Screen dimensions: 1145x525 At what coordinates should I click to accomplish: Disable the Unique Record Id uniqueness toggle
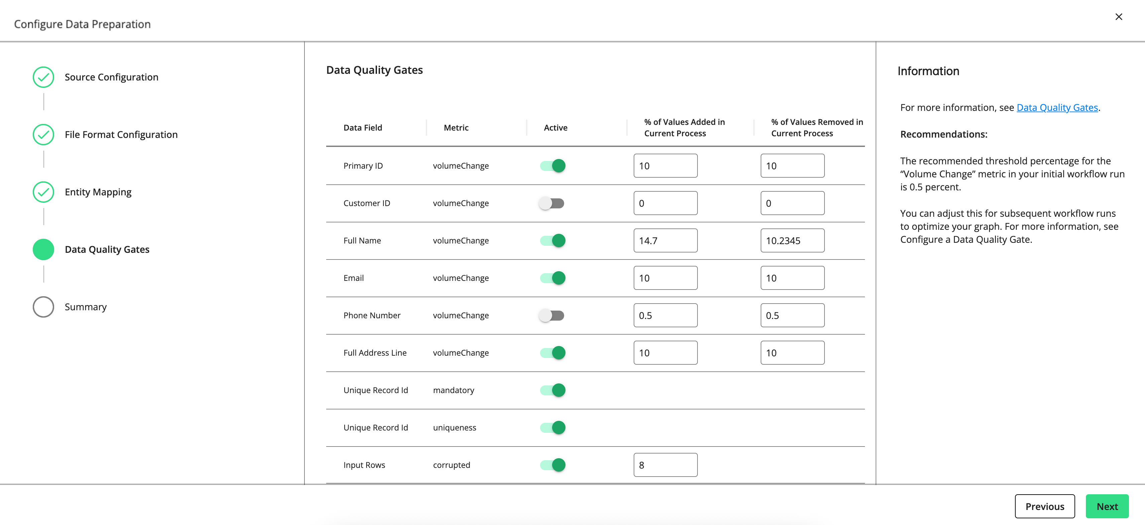click(x=552, y=427)
